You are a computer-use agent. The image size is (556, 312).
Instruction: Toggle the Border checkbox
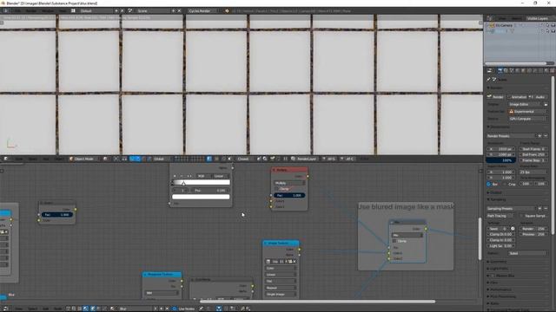click(489, 184)
